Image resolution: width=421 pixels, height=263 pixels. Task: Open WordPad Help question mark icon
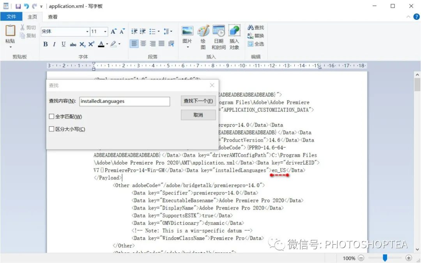[416, 17]
